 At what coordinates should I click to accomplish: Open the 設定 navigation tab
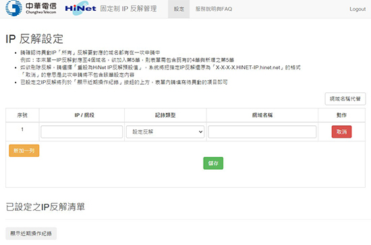179,9
